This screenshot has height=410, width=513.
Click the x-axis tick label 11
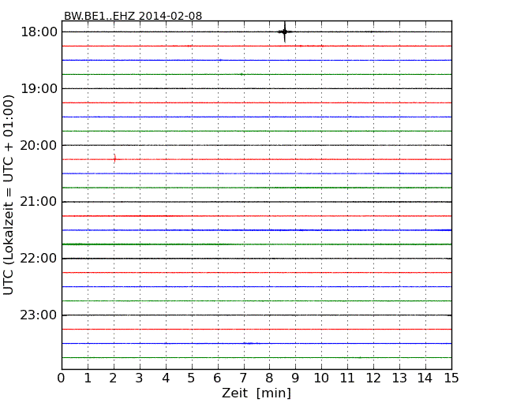347,378
